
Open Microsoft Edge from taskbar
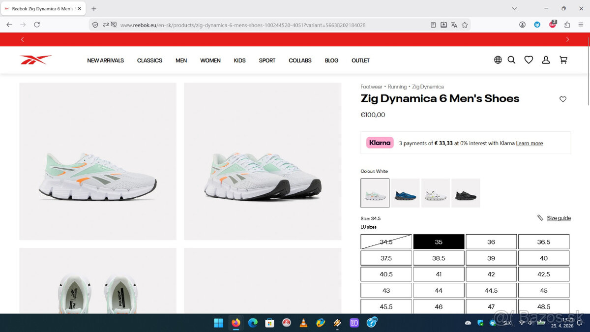pos(253,323)
